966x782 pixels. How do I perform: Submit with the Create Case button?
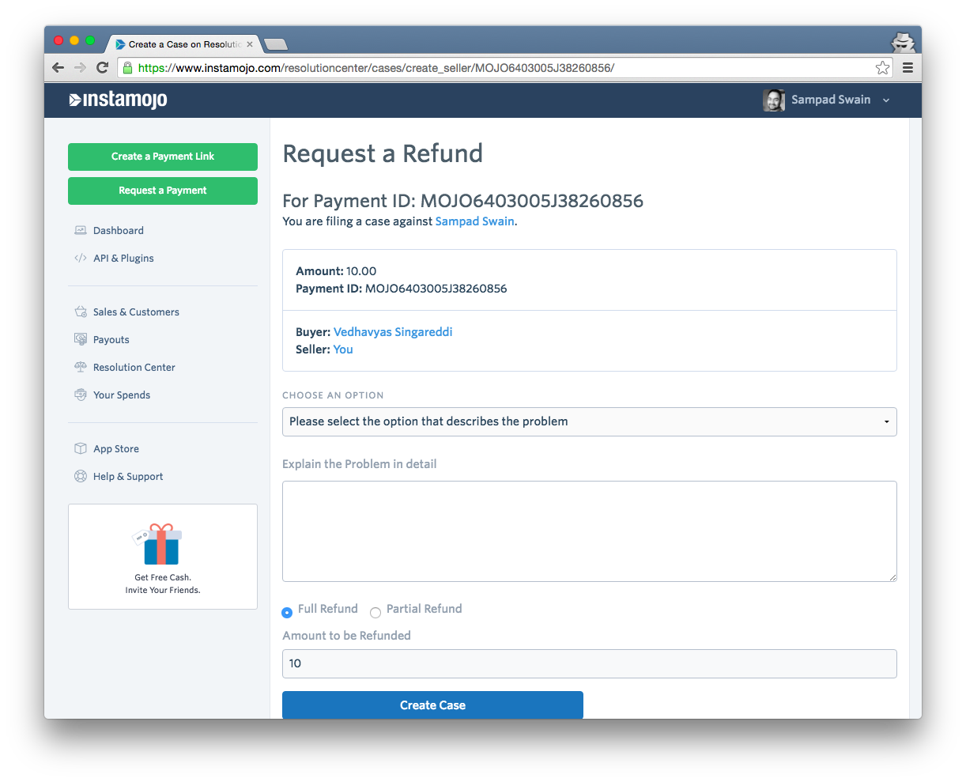(432, 705)
